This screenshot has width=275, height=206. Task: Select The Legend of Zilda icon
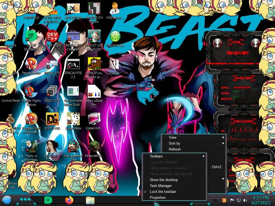(x=73, y=151)
